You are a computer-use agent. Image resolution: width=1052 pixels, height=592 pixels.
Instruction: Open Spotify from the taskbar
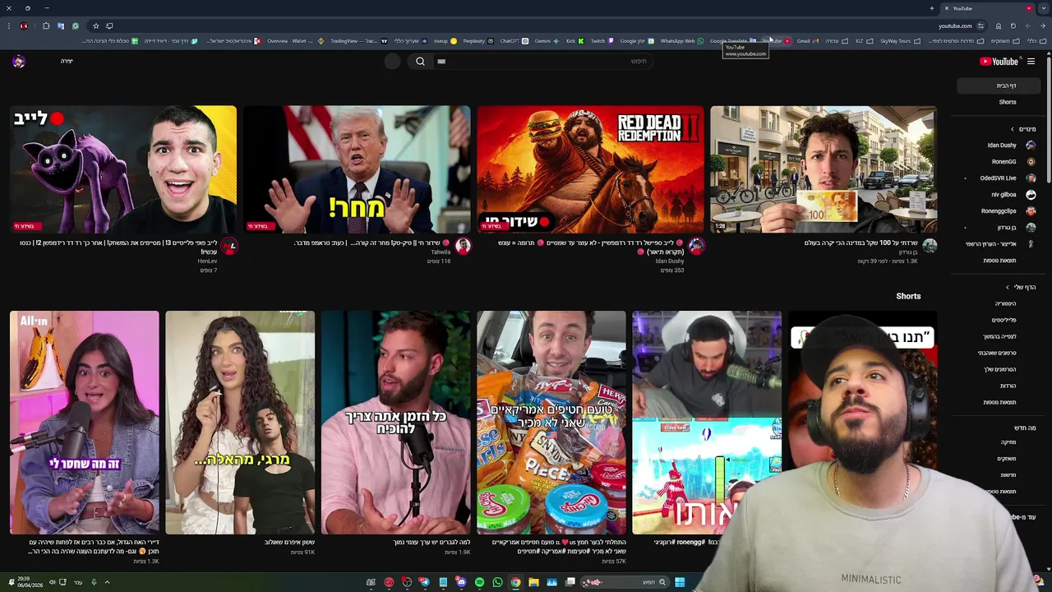479,582
